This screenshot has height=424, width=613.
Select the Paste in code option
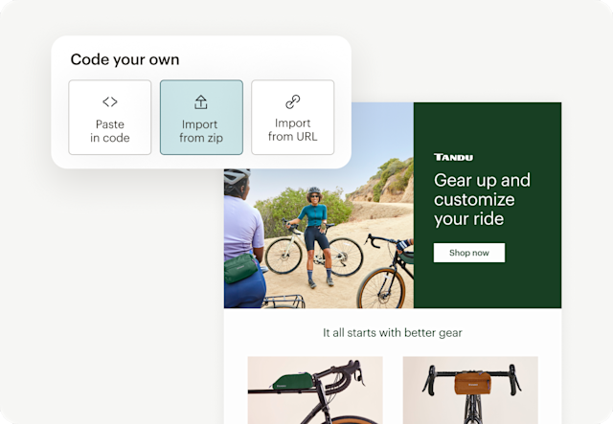coord(110,117)
